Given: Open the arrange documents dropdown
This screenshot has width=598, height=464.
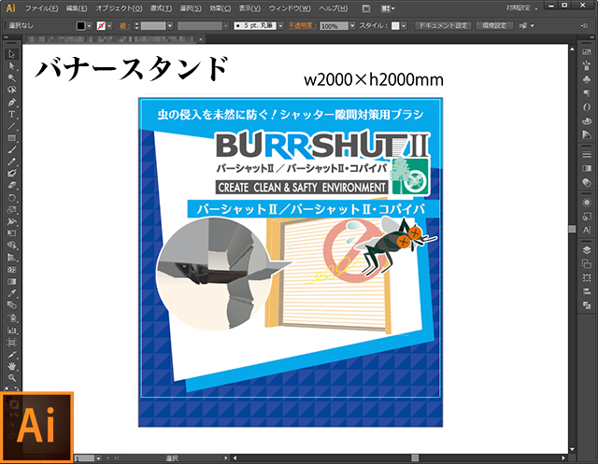Looking at the screenshot, I should 389,8.
